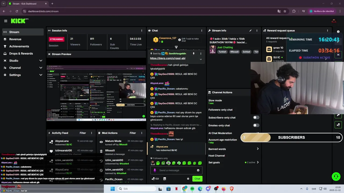Open the user profile avatar

[334, 21]
